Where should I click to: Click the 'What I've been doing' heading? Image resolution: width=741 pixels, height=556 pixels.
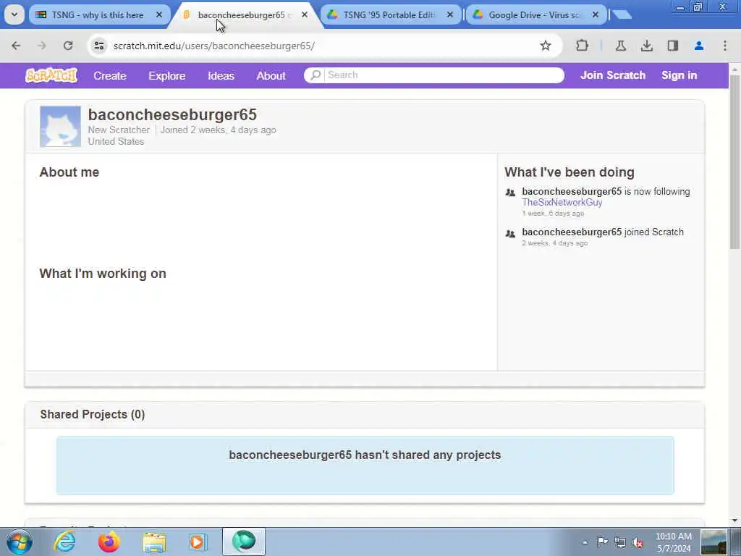click(569, 172)
